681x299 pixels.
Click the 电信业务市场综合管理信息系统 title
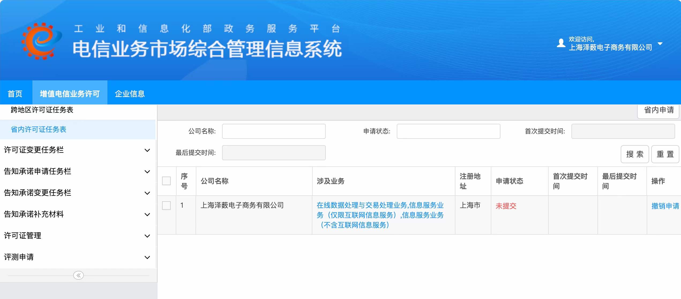pyautogui.click(x=207, y=49)
